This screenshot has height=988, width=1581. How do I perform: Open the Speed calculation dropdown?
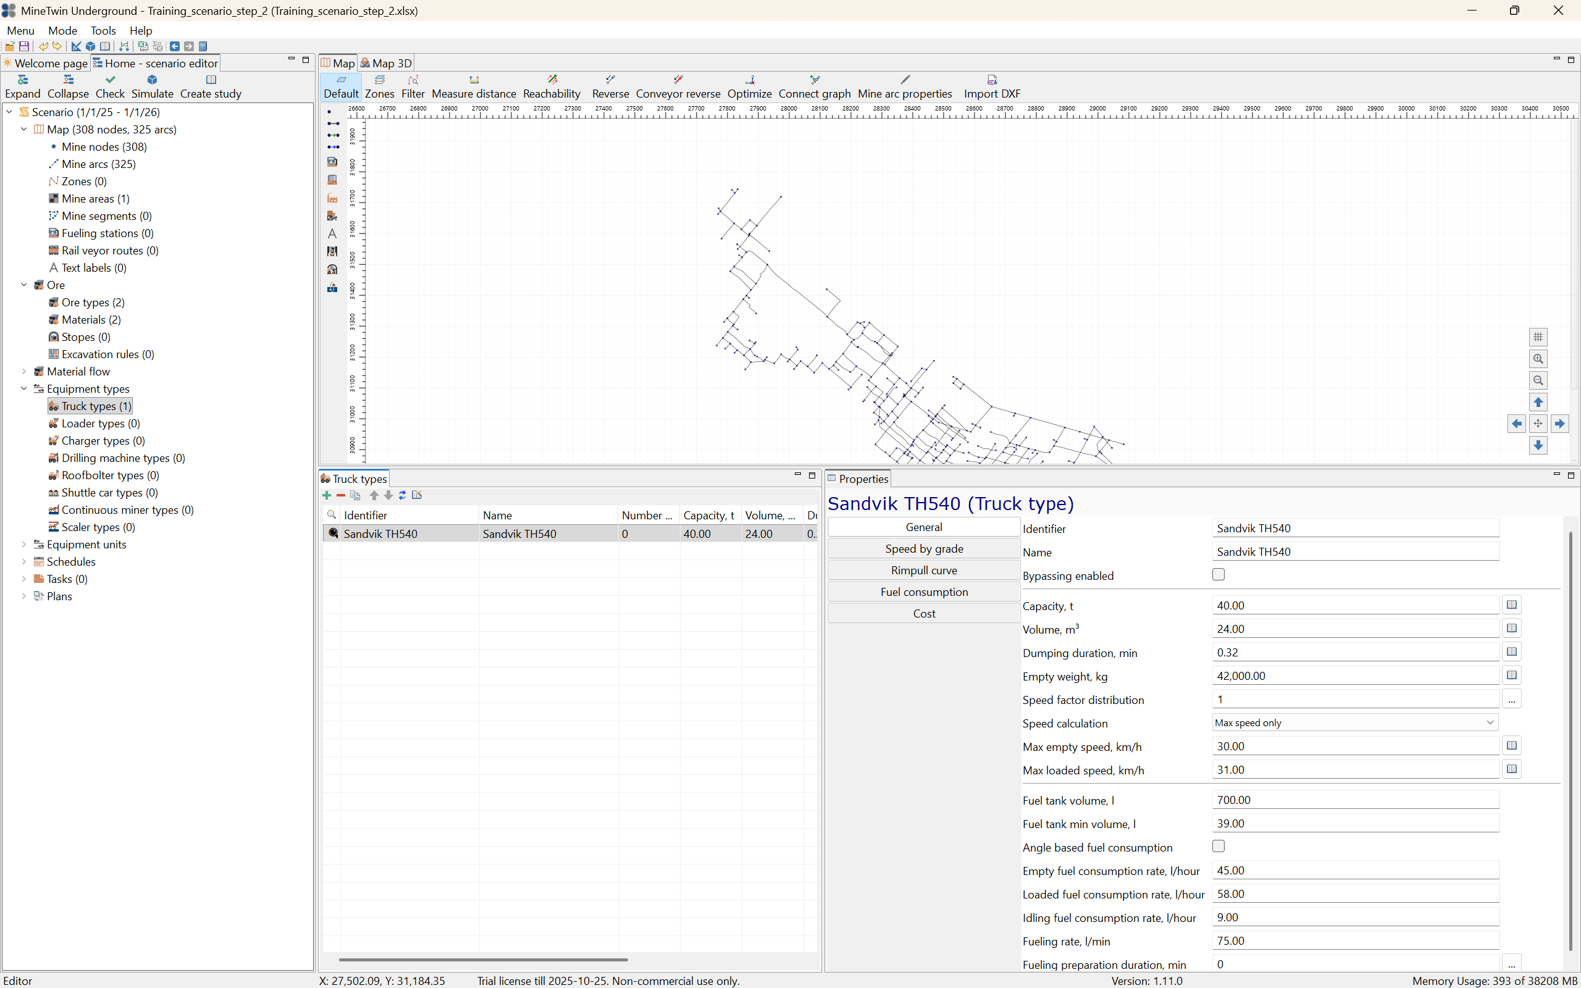pos(1355,722)
